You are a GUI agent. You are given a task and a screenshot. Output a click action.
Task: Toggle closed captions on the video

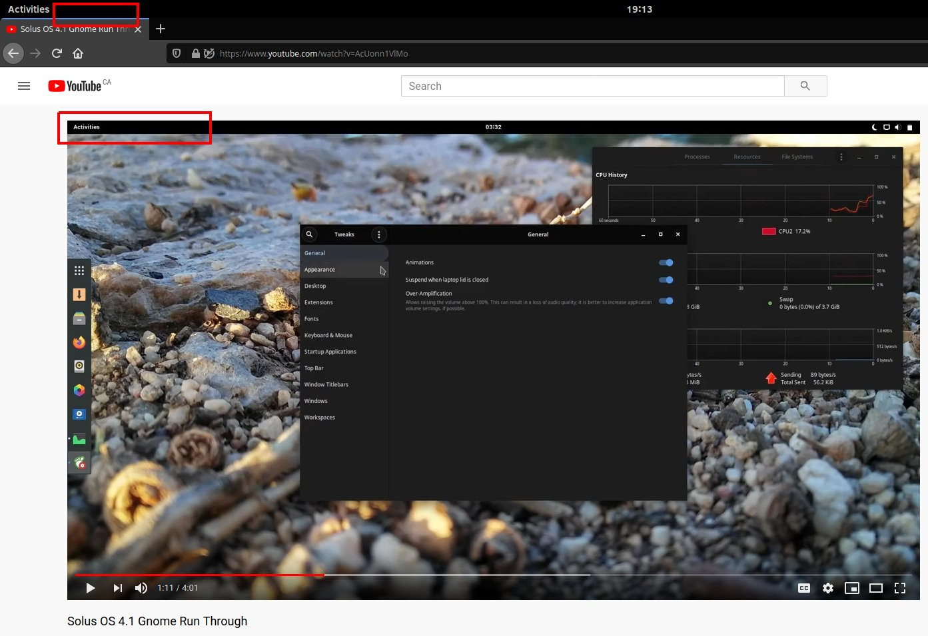tap(804, 588)
